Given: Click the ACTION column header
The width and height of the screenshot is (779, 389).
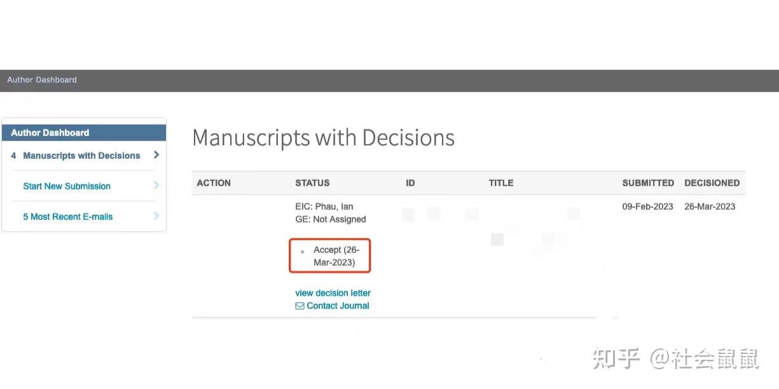Looking at the screenshot, I should 214,183.
